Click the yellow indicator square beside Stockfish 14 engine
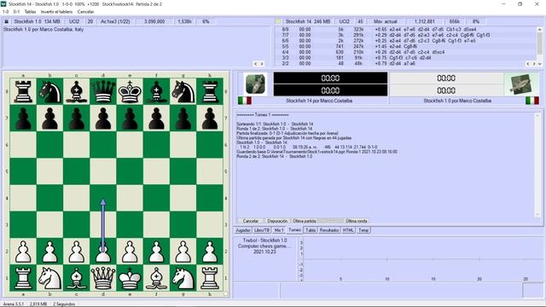 [277, 21]
